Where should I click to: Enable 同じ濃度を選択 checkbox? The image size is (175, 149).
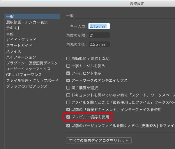[x=68, y=88]
